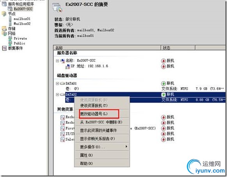Image resolution: width=227 pixels, height=177 pixels.
Task: Collapse the DATA01 disk entry
Action: point(57,84)
